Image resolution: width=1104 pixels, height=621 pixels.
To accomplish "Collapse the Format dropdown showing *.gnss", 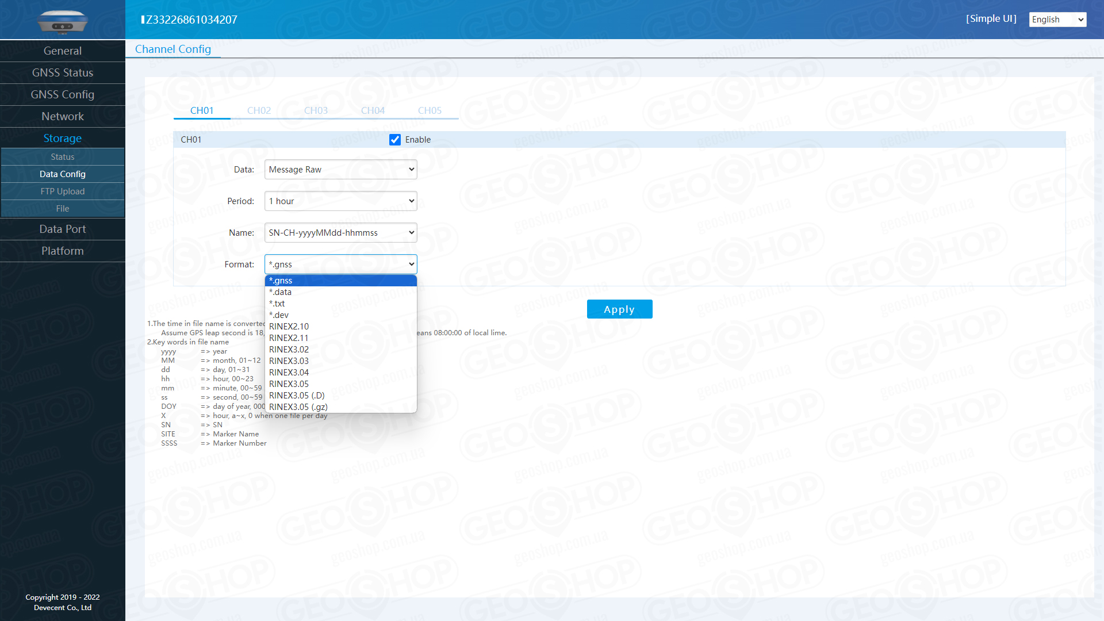I will click(x=340, y=264).
